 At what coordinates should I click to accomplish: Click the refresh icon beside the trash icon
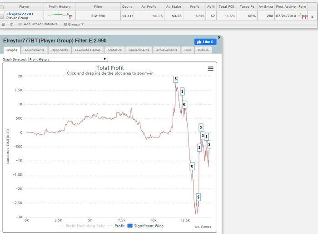[x=11, y=24]
